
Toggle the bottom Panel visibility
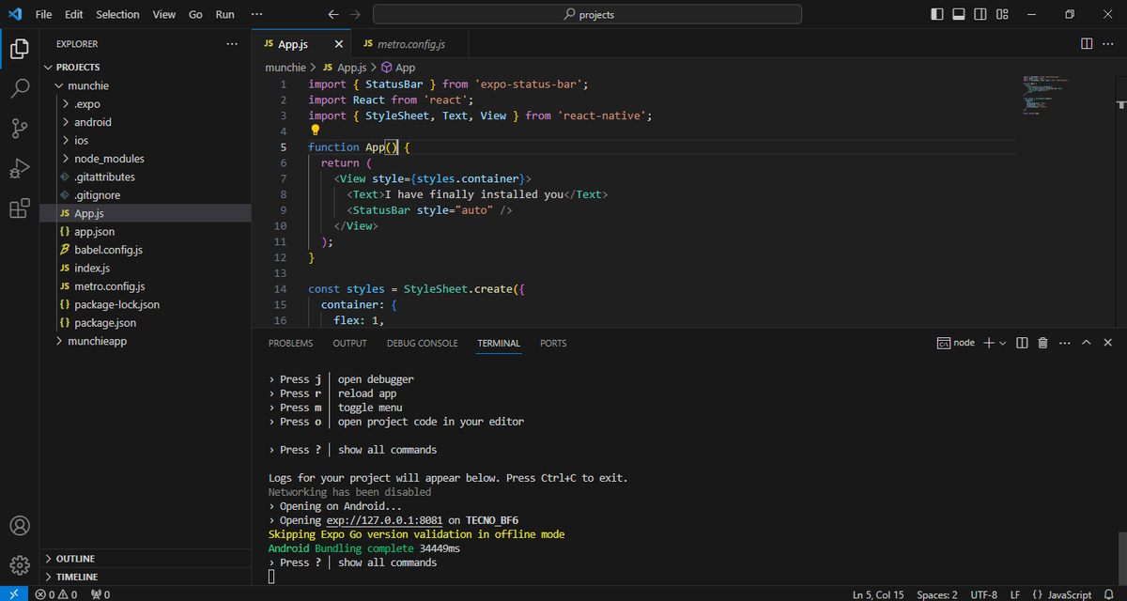tap(959, 14)
